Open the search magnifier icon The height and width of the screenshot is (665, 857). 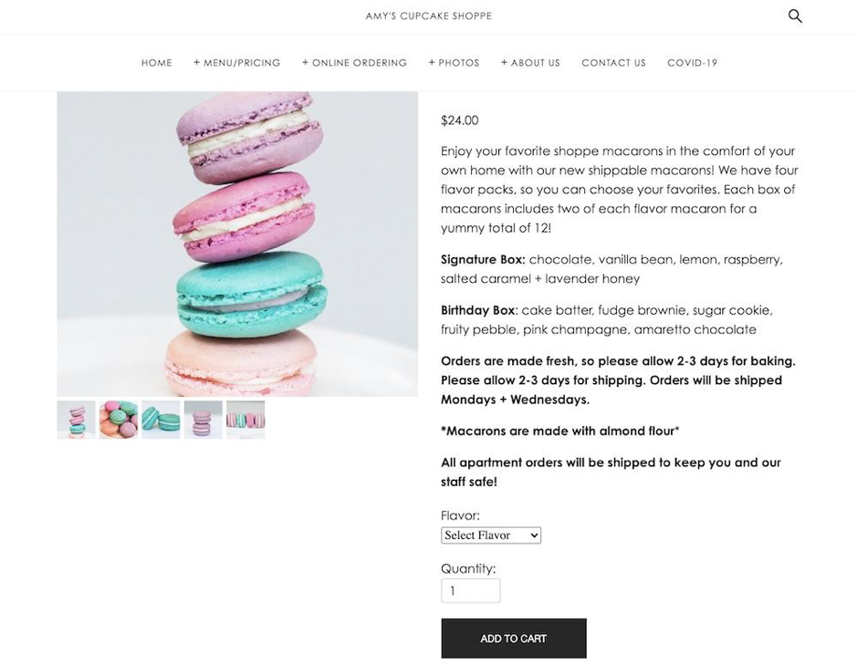coord(795,16)
